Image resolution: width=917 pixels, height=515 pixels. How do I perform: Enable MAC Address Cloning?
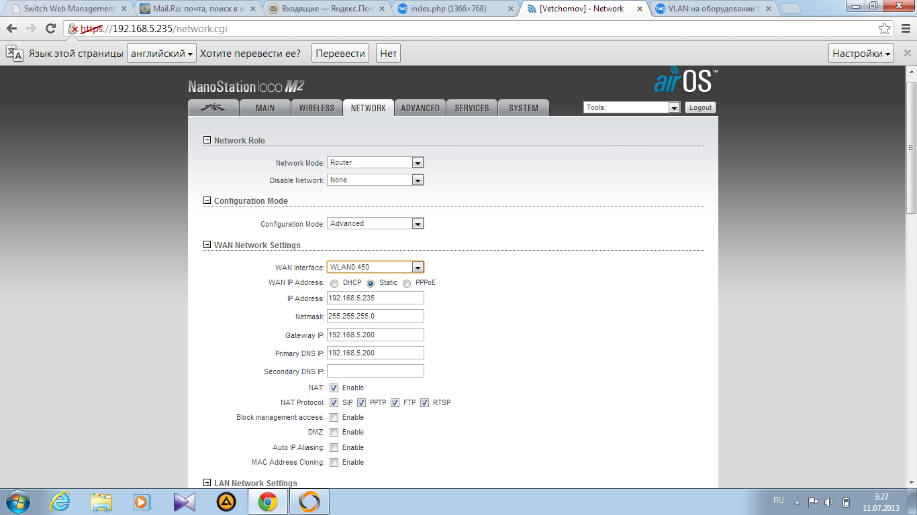point(334,462)
